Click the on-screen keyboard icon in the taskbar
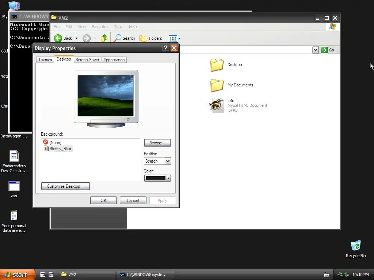This screenshot has width=374, height=280. pyautogui.click(x=327, y=275)
